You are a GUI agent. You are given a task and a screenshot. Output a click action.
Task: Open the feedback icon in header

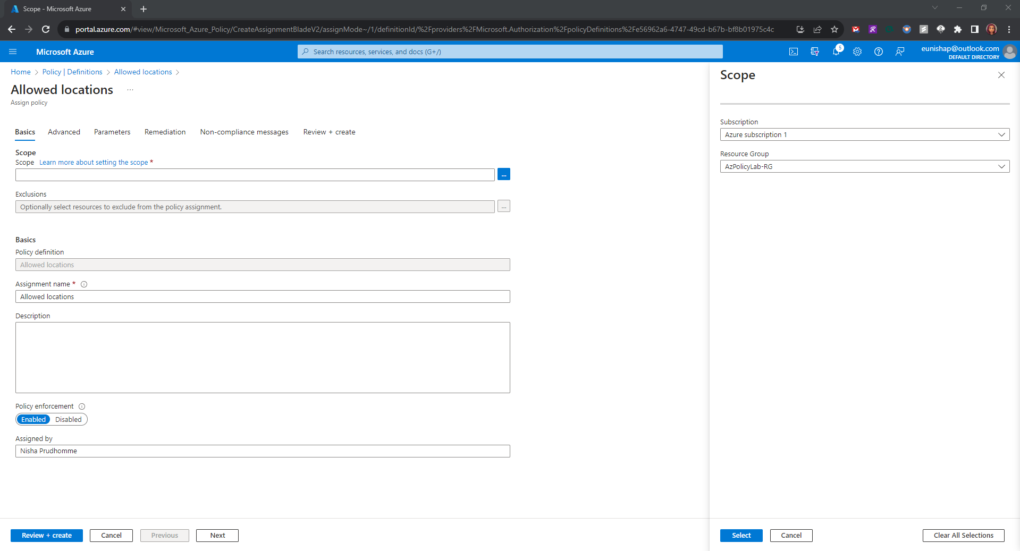tap(900, 52)
